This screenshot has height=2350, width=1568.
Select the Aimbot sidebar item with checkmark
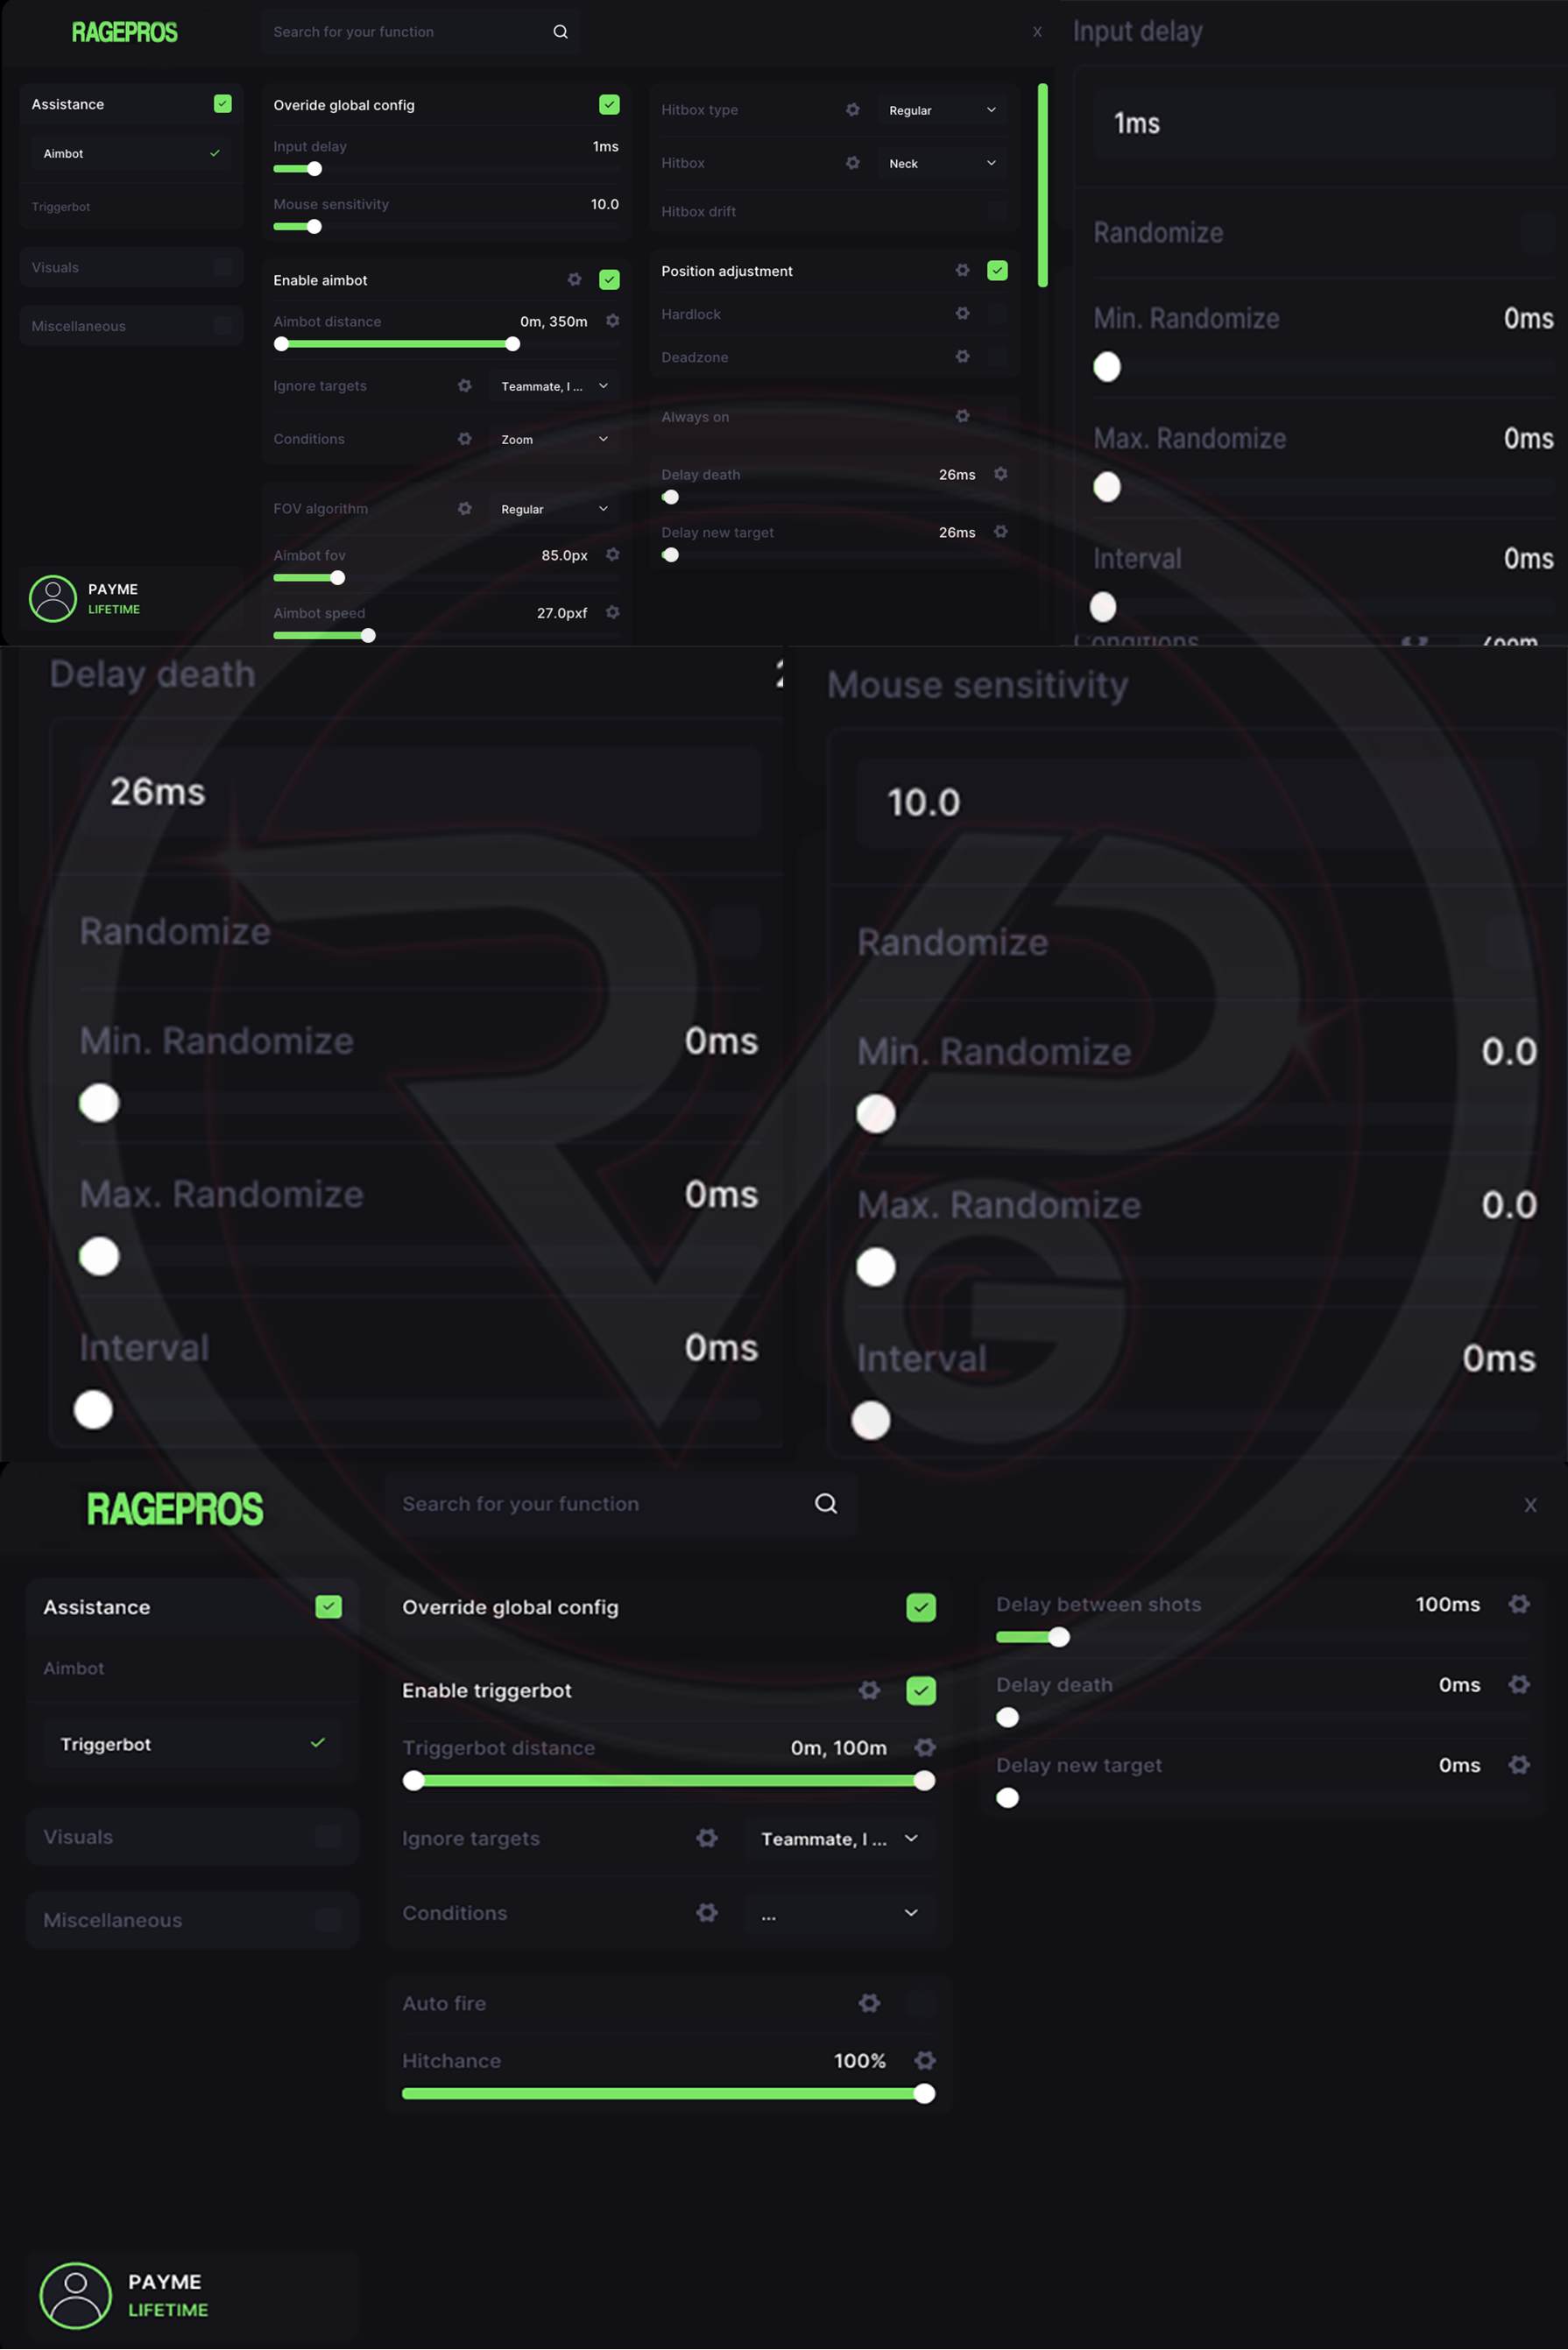131,154
